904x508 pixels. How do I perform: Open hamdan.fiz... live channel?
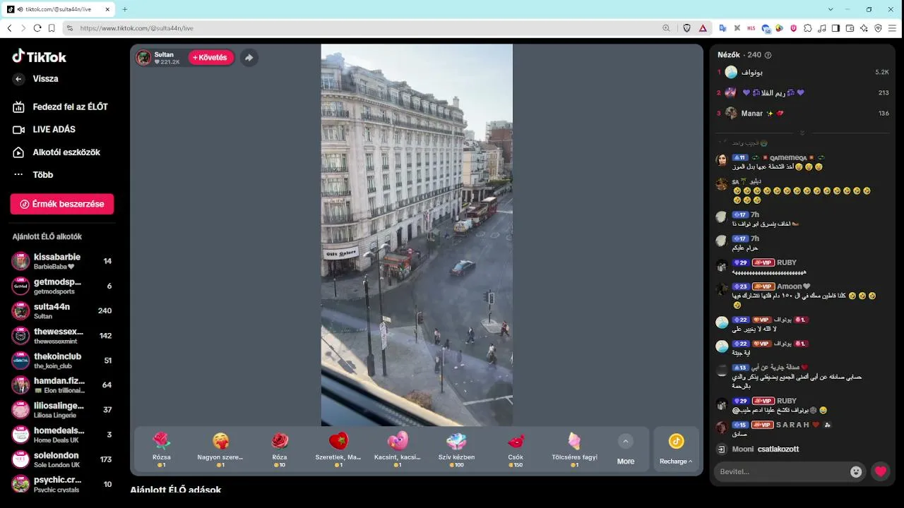62,385
